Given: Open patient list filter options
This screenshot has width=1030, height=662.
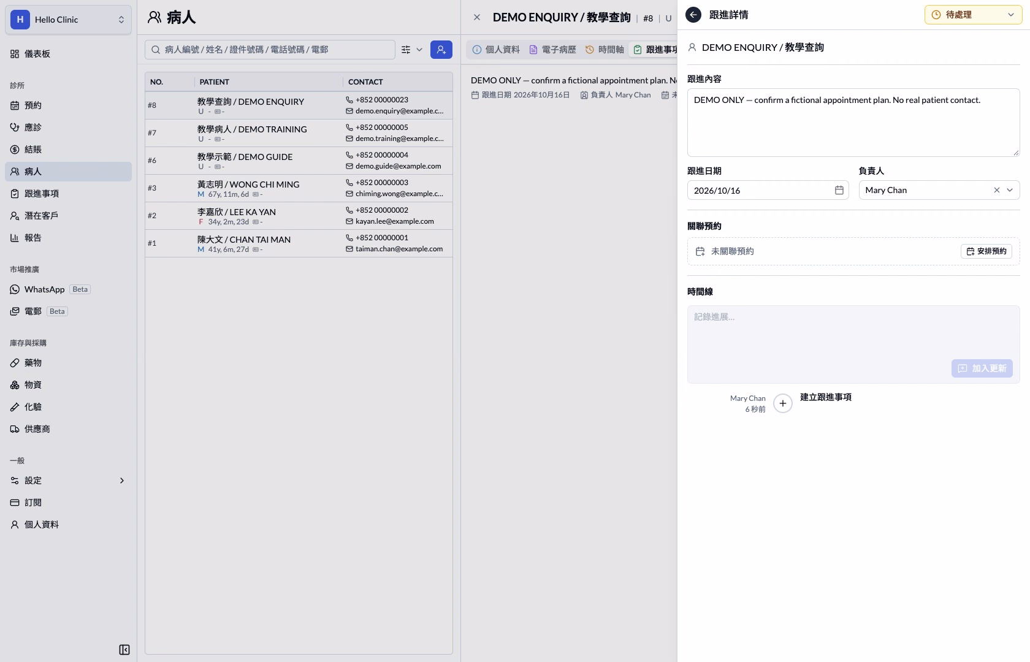Looking at the screenshot, I should (x=412, y=50).
